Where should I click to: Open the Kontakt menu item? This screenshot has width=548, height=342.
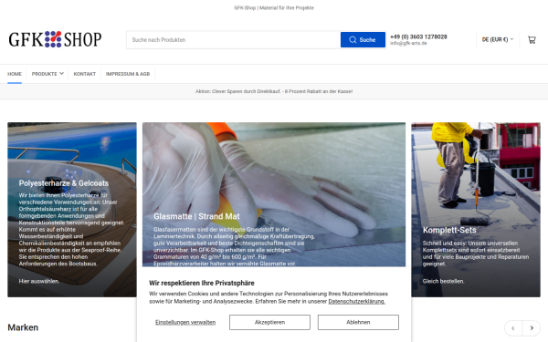click(85, 74)
